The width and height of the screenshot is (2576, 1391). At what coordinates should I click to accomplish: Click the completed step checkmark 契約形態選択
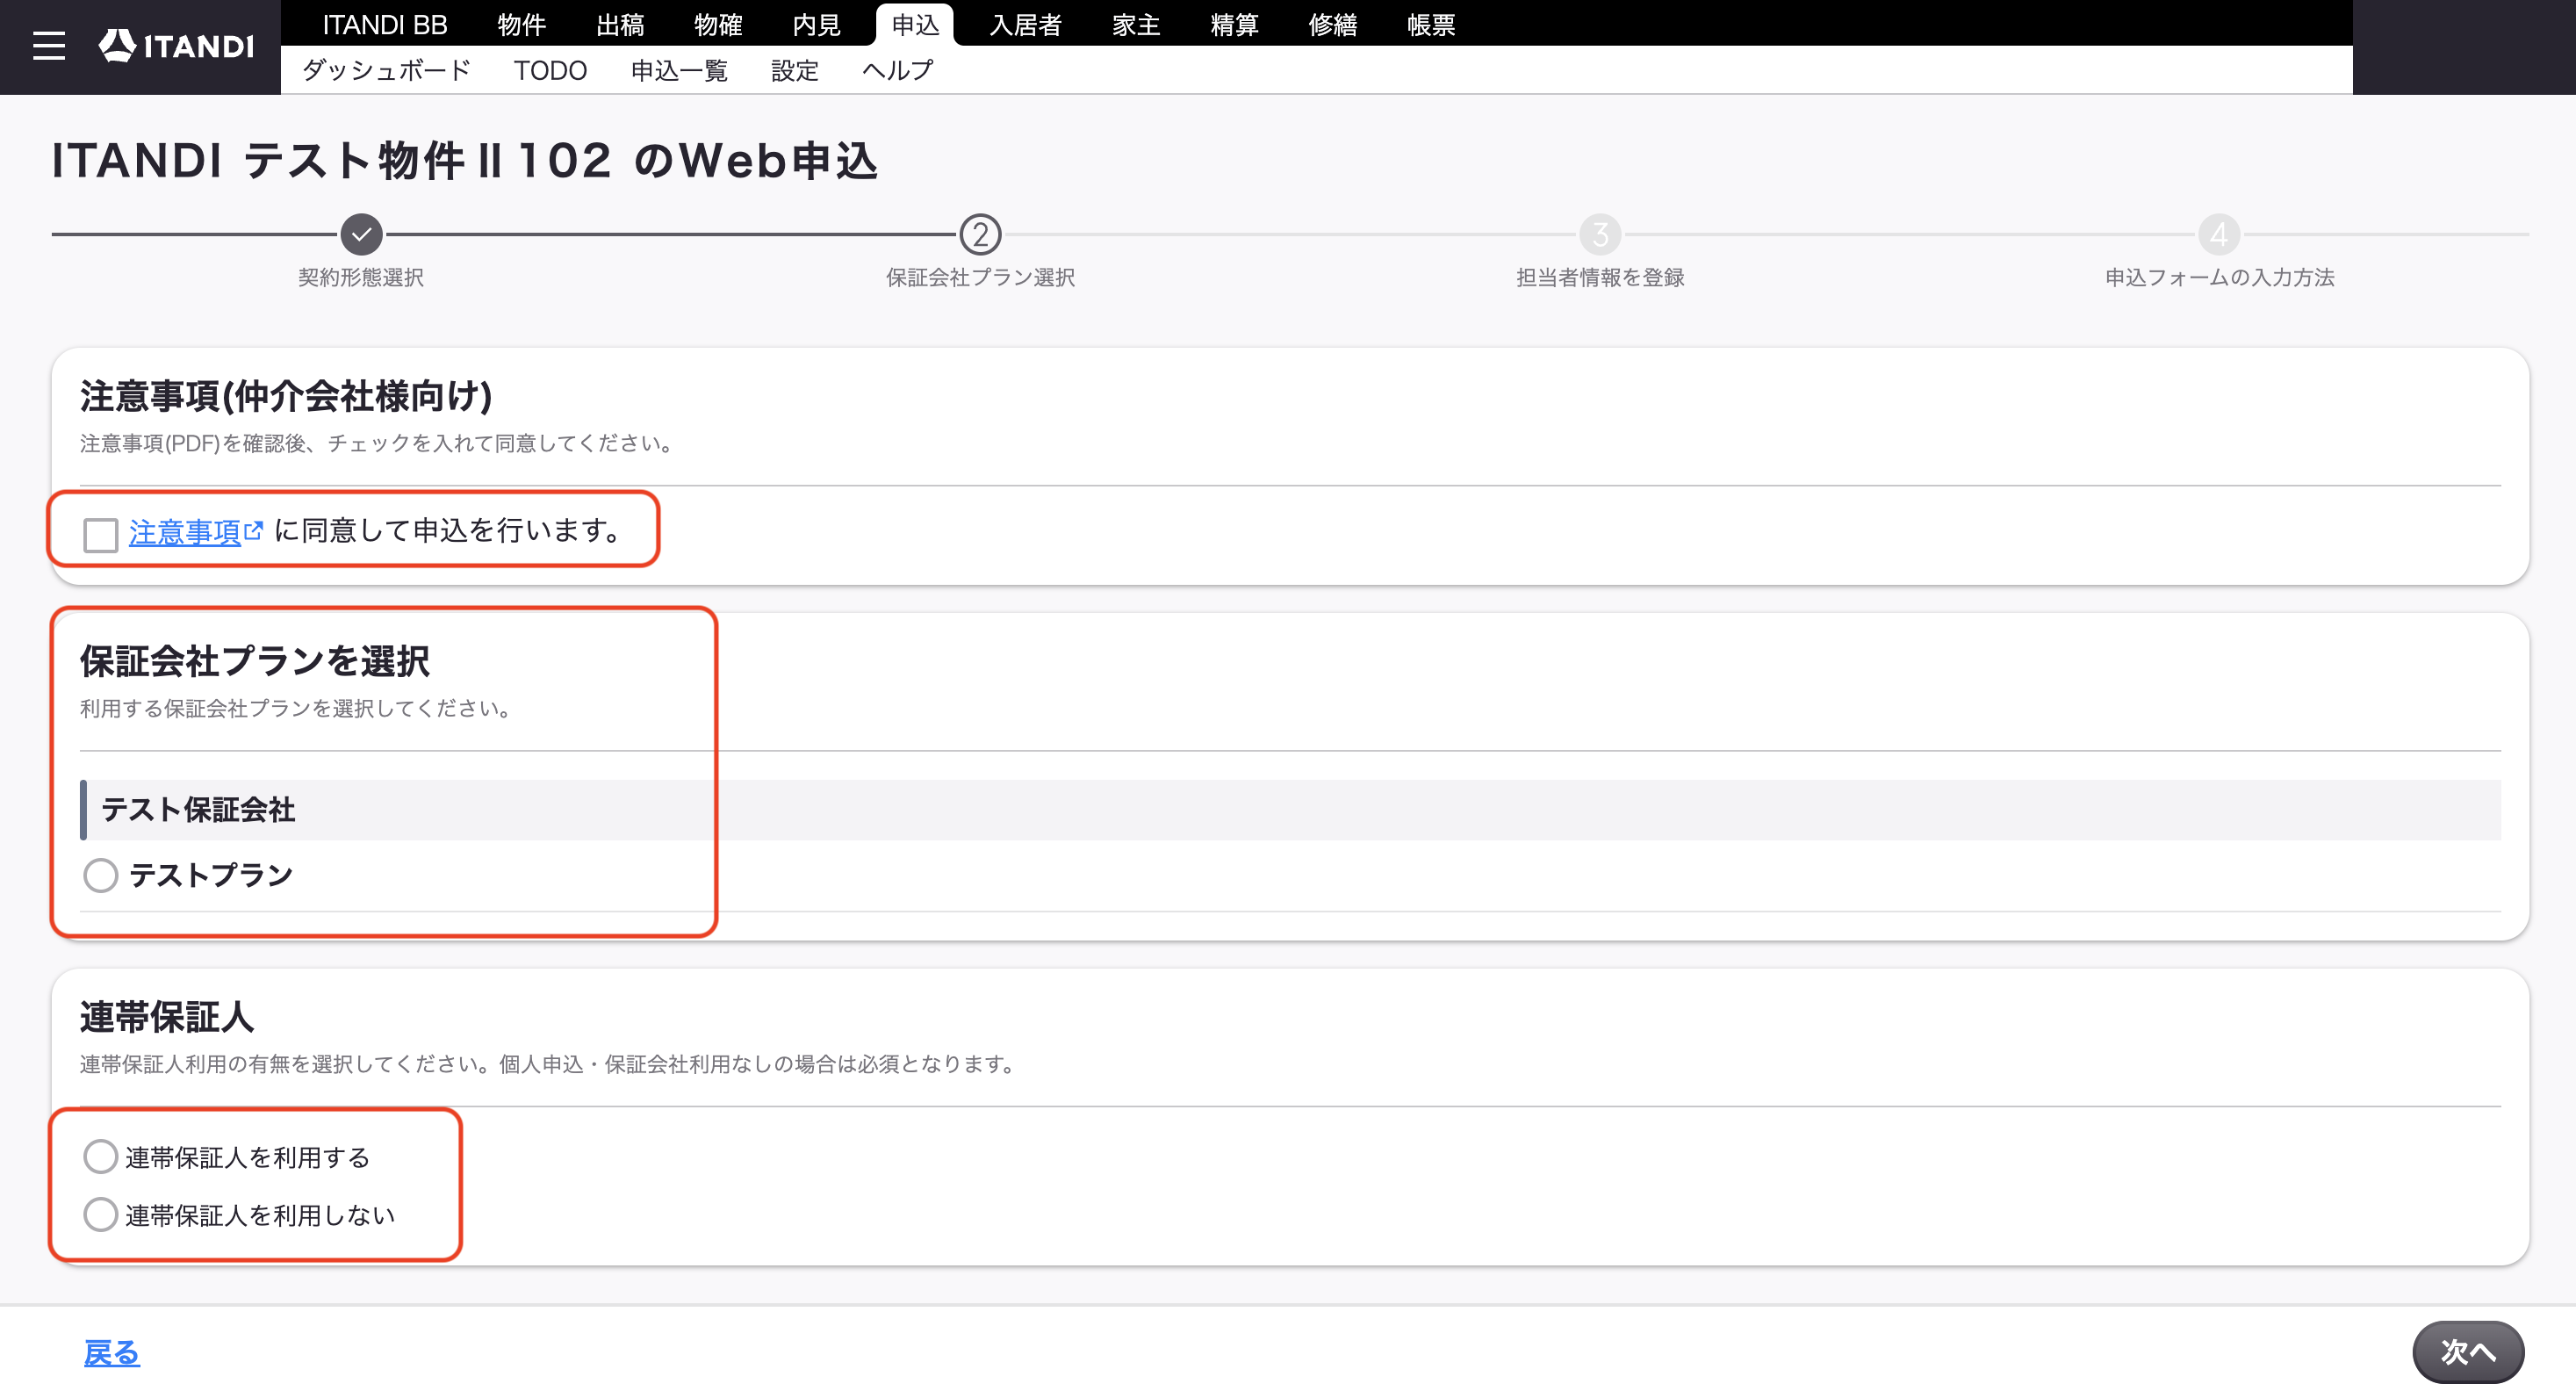point(361,234)
